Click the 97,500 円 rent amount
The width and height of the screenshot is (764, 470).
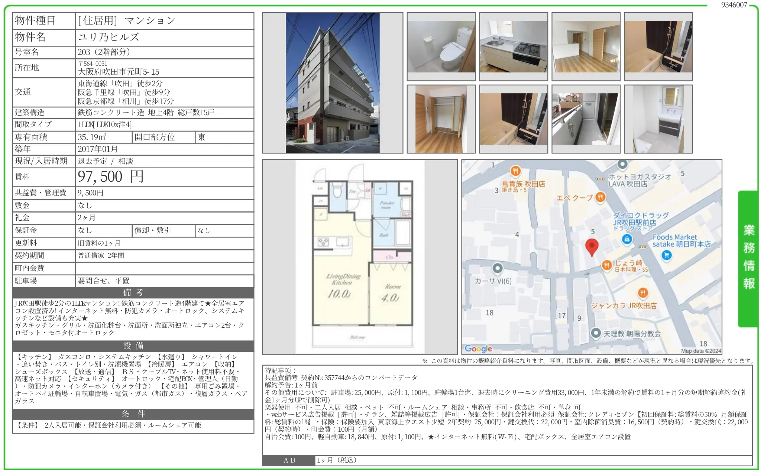[111, 177]
